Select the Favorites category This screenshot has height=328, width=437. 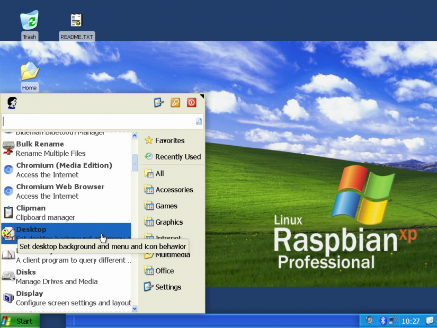pos(170,140)
